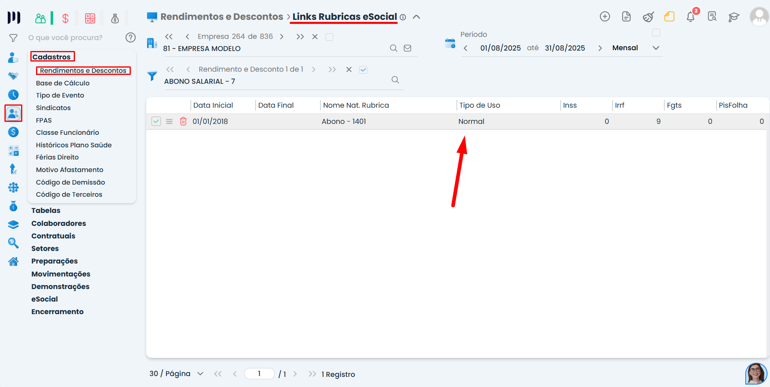
Task: Go to next company with single arrow
Action: pyautogui.click(x=282, y=37)
